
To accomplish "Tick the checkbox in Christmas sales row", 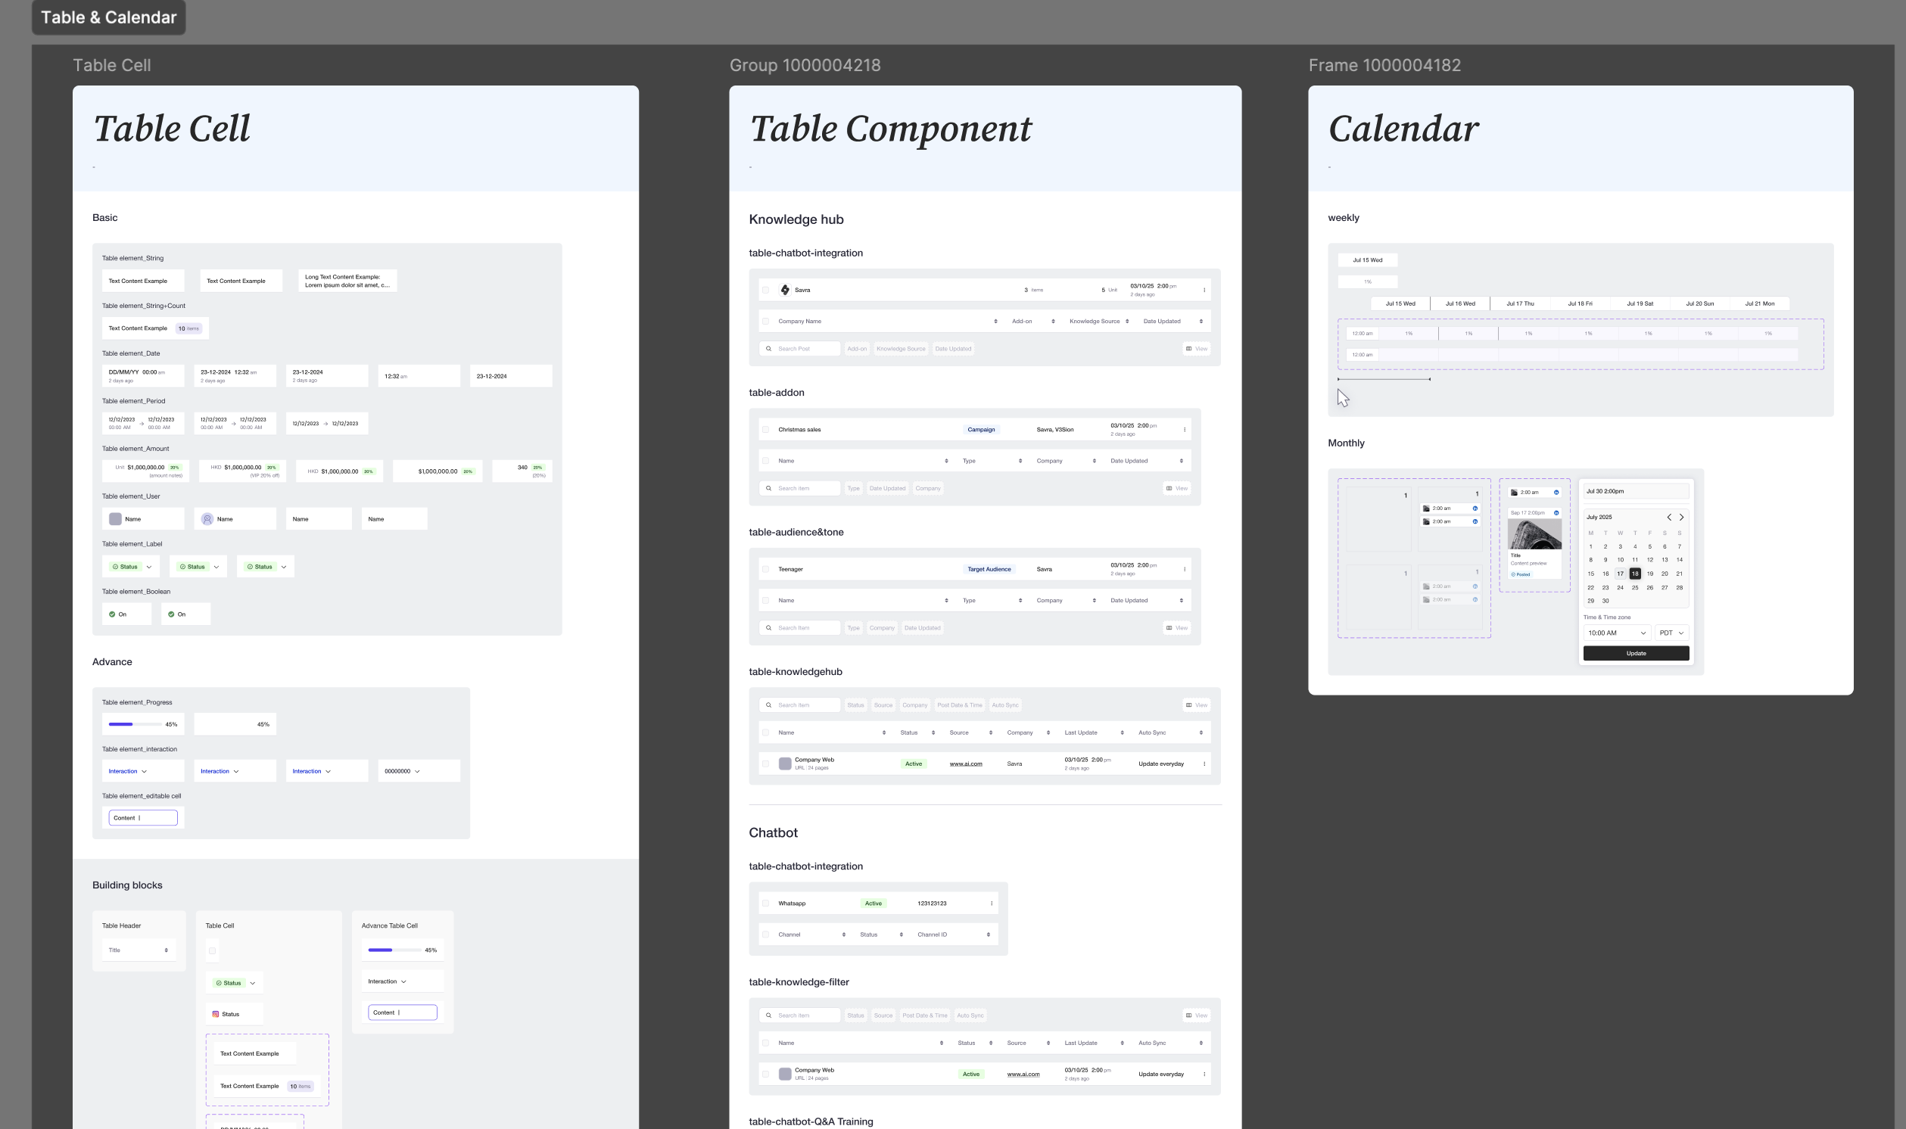I will coord(765,430).
